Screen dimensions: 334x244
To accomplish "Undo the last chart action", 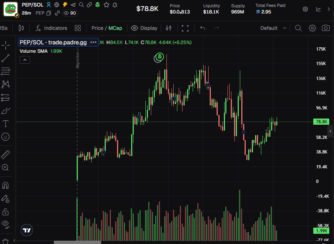I will tap(202, 28).
